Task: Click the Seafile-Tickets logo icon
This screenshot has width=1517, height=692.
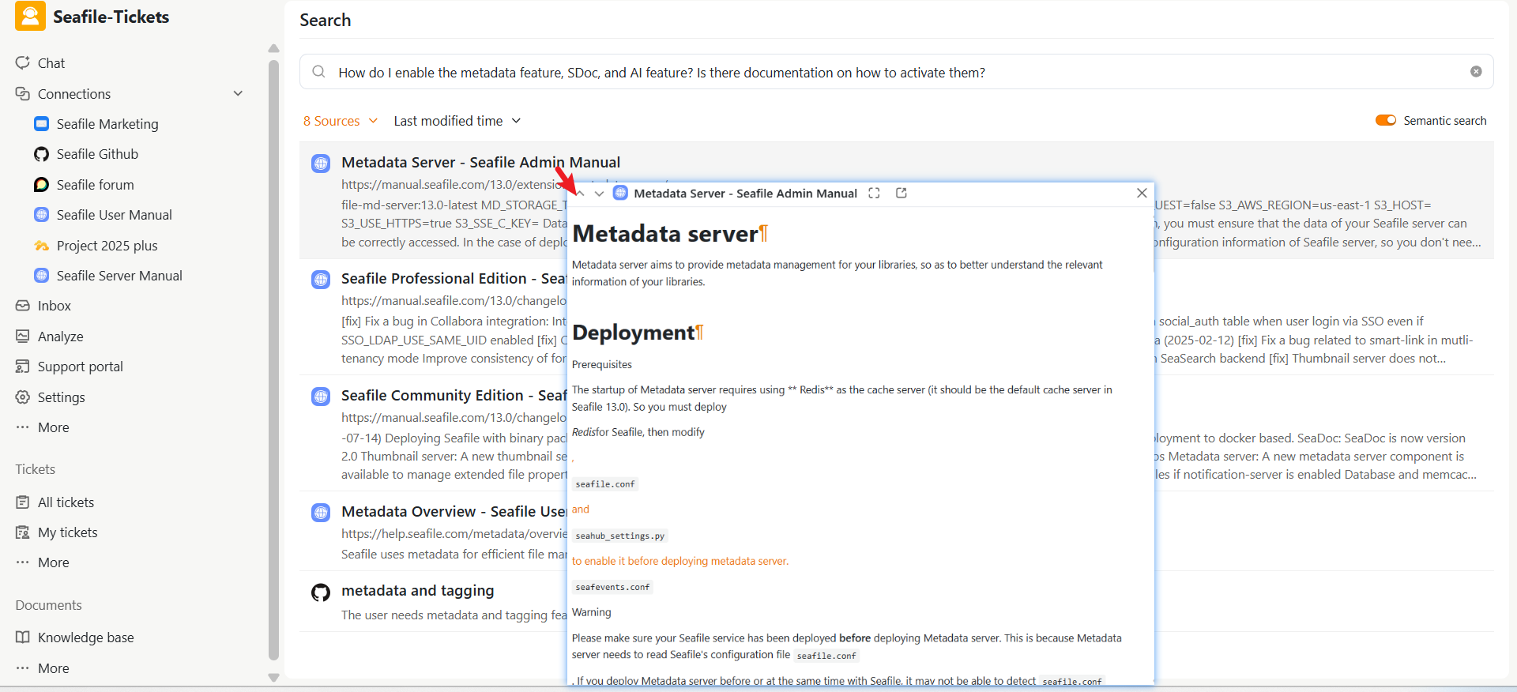Action: click(30, 17)
